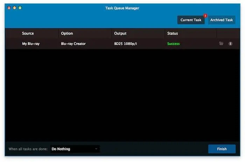Click the Output column header

tap(120, 33)
